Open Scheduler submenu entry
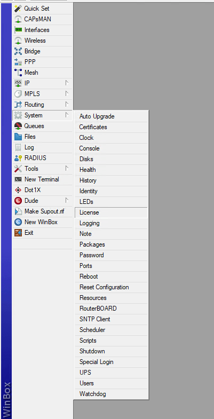The height and width of the screenshot is (419, 214). pyautogui.click(x=111, y=330)
